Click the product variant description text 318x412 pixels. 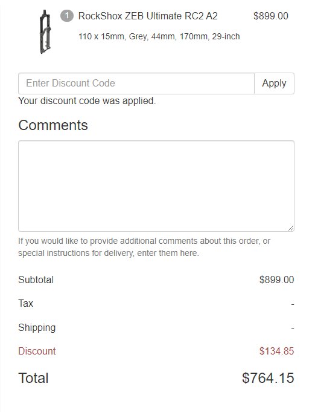pos(159,36)
